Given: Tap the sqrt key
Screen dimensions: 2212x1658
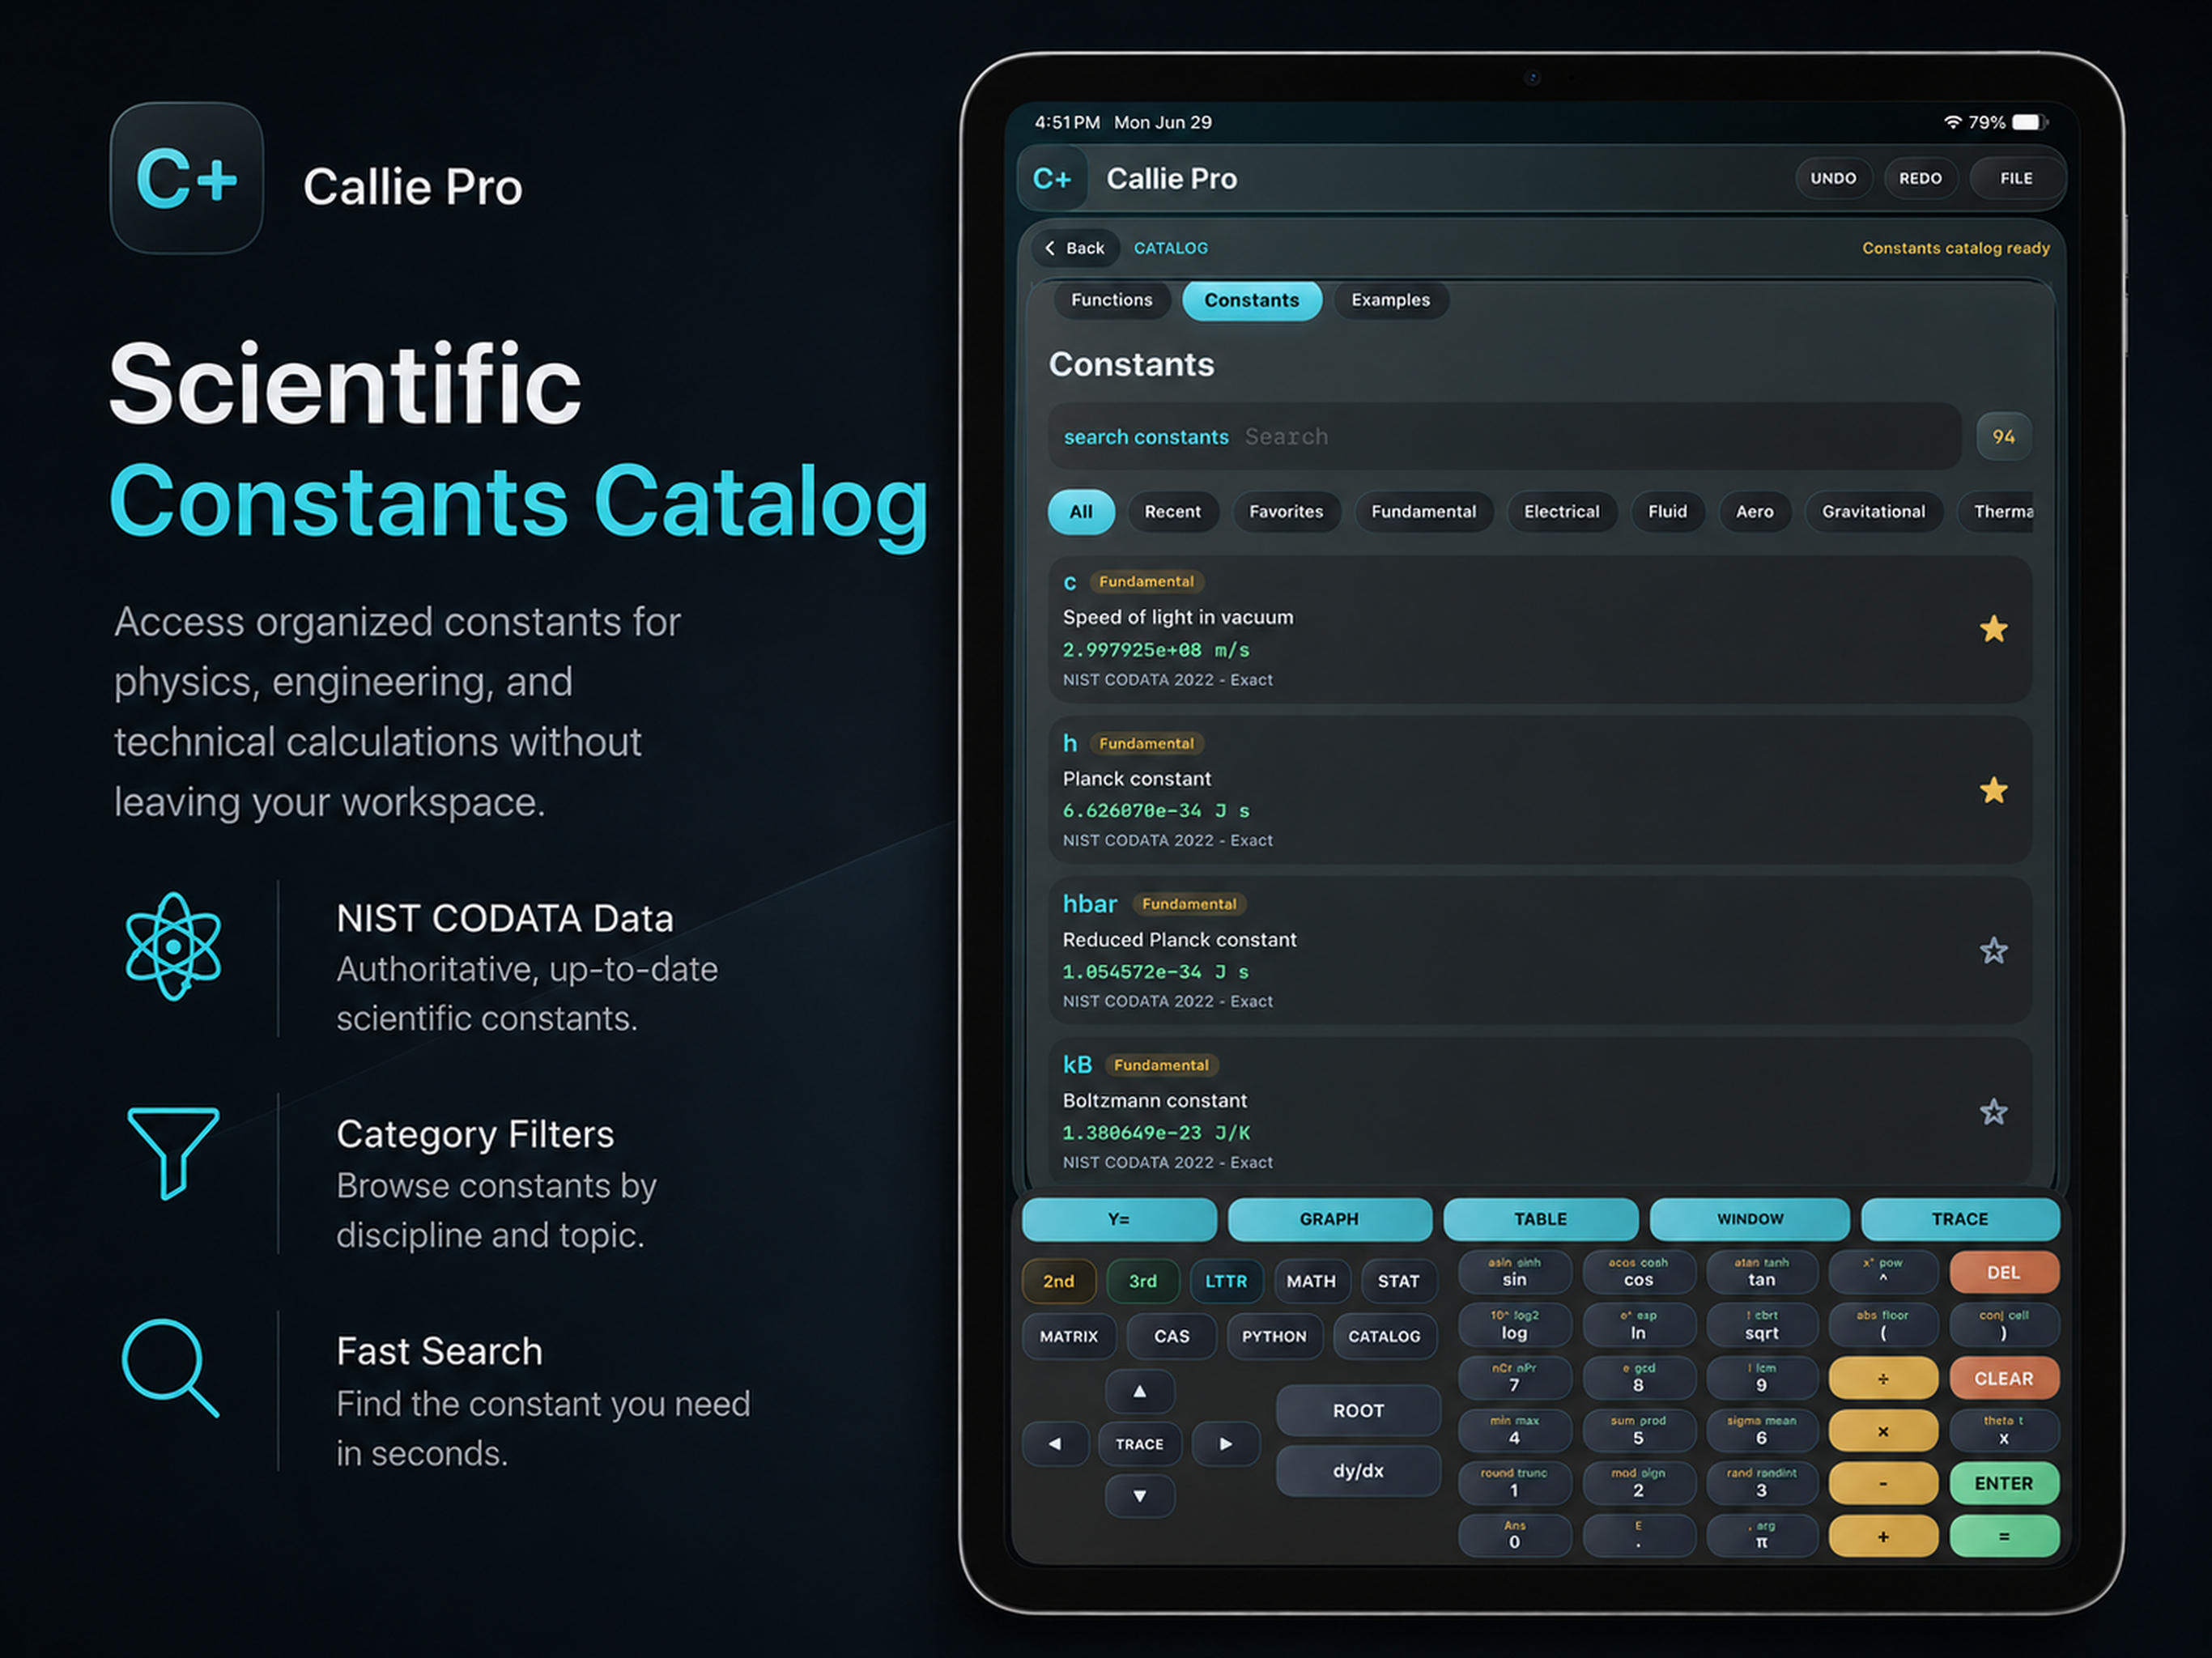Looking at the screenshot, I should point(1762,1325).
